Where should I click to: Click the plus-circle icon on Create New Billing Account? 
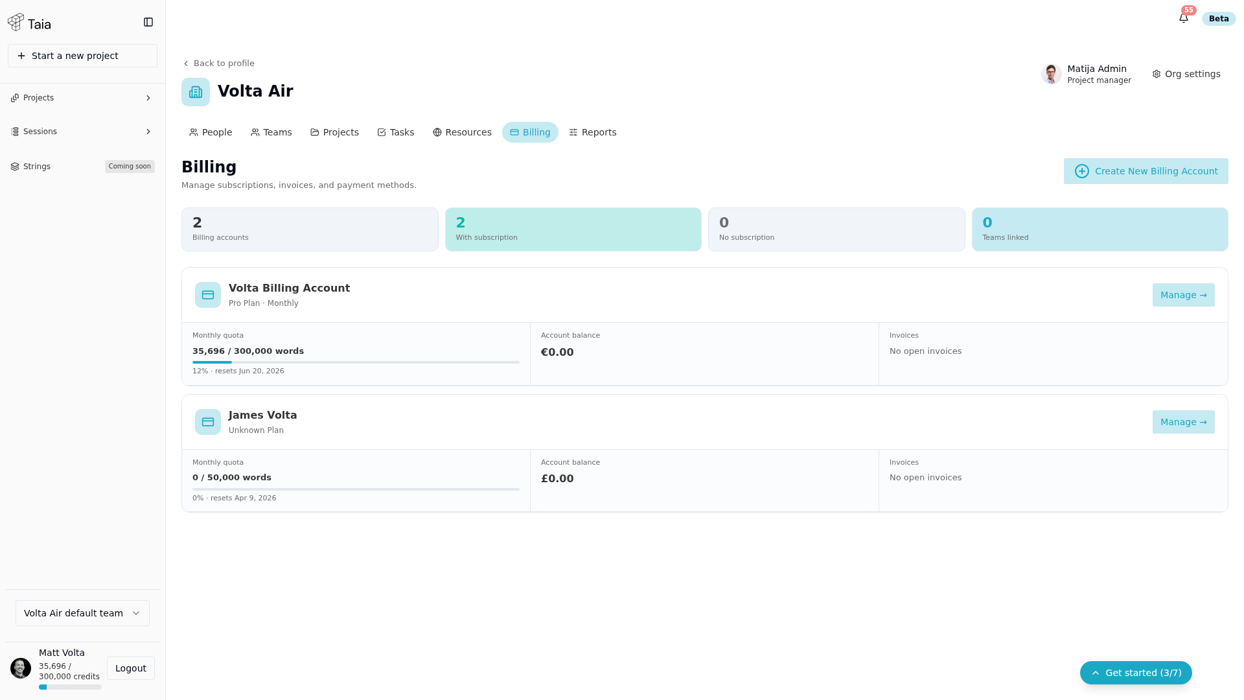click(1082, 171)
